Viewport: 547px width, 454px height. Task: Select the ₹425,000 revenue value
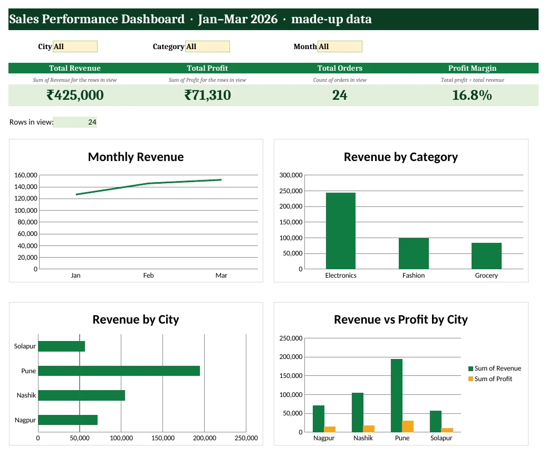[75, 95]
